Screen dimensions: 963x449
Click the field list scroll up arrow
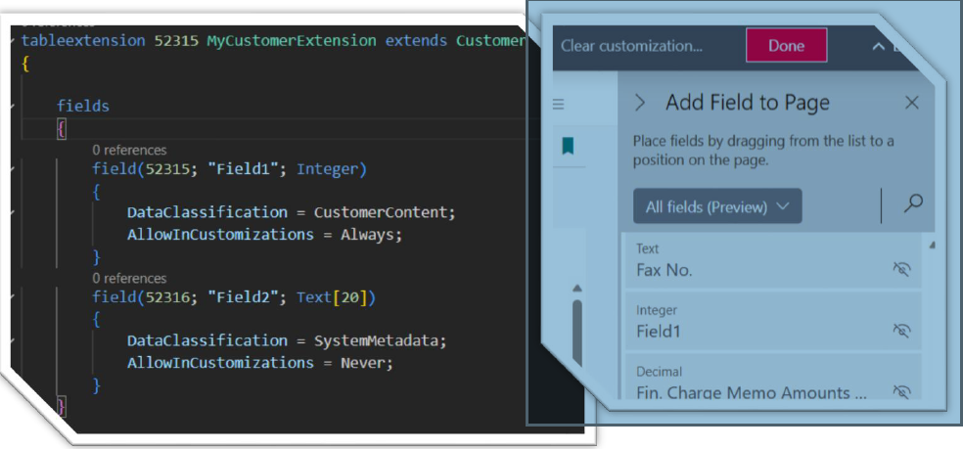coord(933,246)
